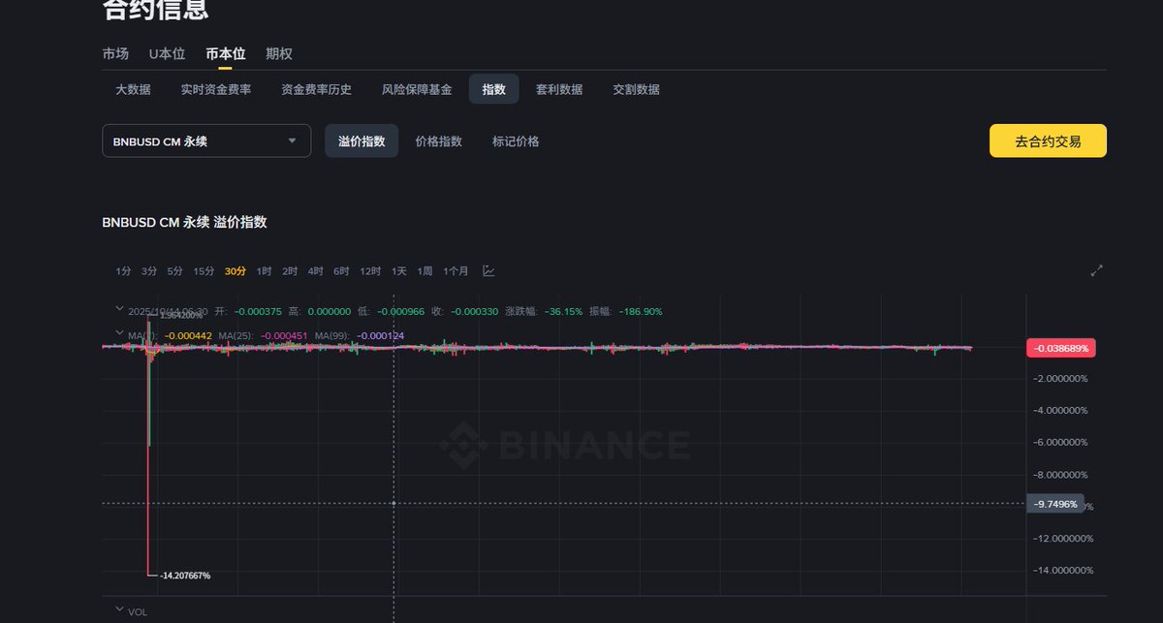Click the 涨跌幅 value -36.15%
Image resolution: width=1163 pixels, height=623 pixels.
click(x=562, y=312)
